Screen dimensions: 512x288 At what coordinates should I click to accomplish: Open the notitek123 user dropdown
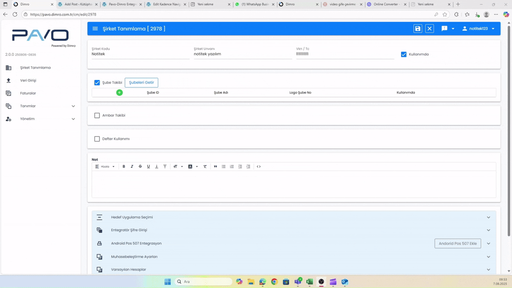click(x=479, y=29)
